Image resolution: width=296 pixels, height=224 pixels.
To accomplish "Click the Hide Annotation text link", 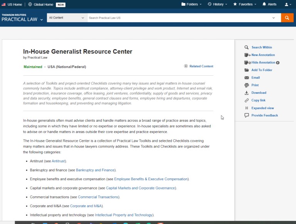I will coord(263,63).
